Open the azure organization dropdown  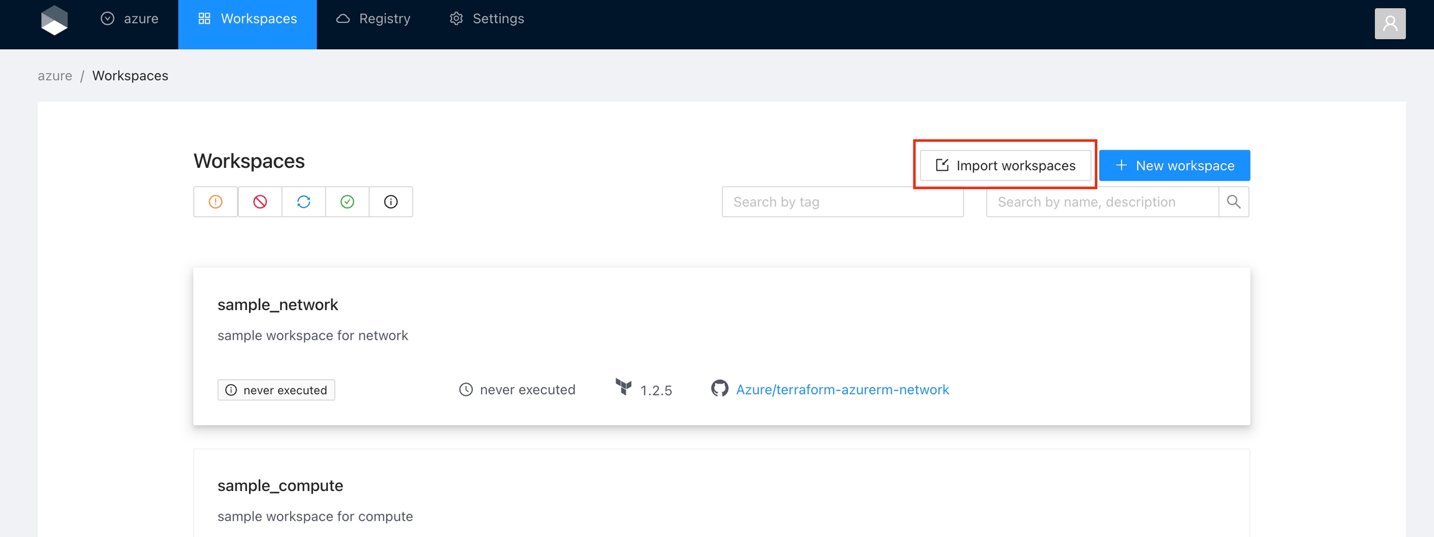129,19
